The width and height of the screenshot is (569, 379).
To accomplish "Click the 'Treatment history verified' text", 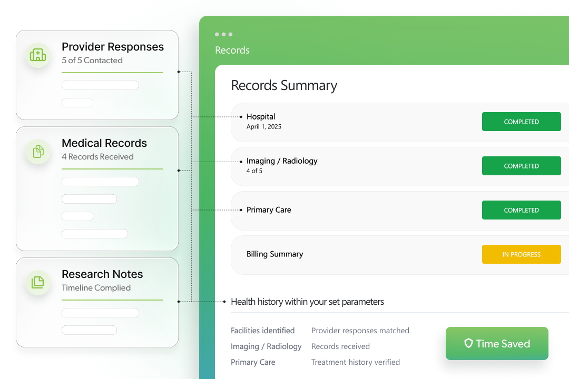I will click(356, 362).
